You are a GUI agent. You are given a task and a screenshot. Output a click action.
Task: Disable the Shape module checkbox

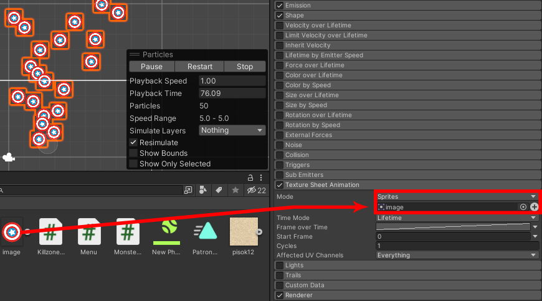[x=280, y=15]
